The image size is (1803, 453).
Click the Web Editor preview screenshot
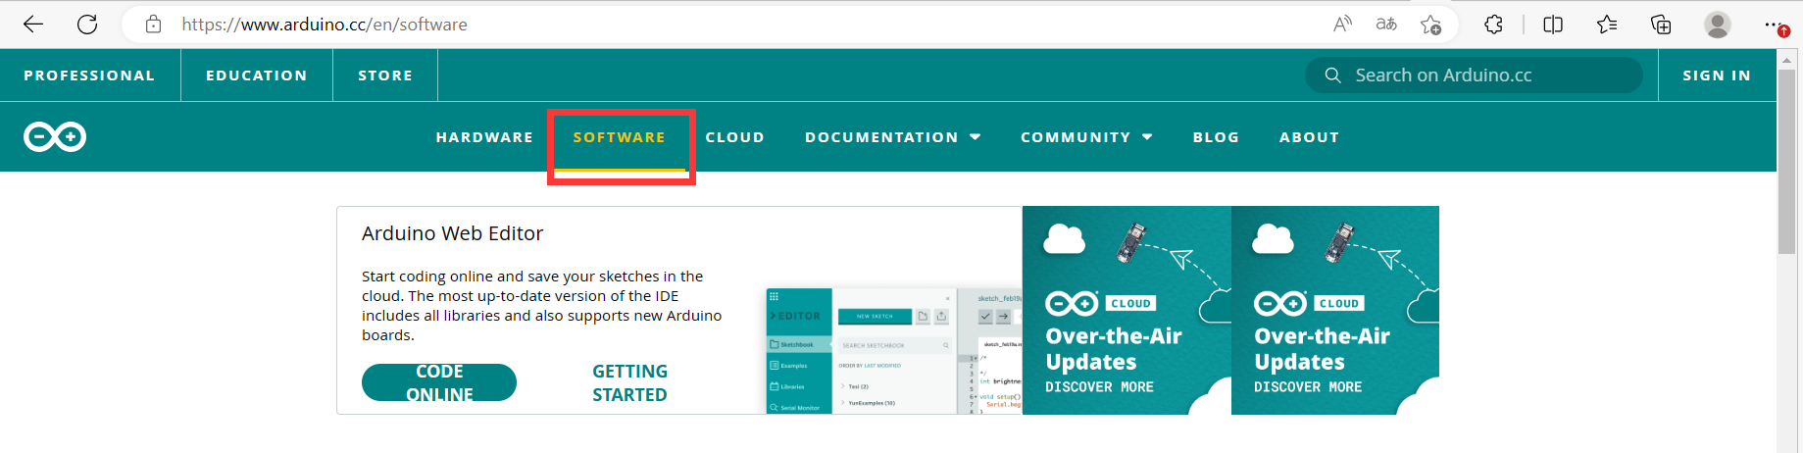[893, 350]
